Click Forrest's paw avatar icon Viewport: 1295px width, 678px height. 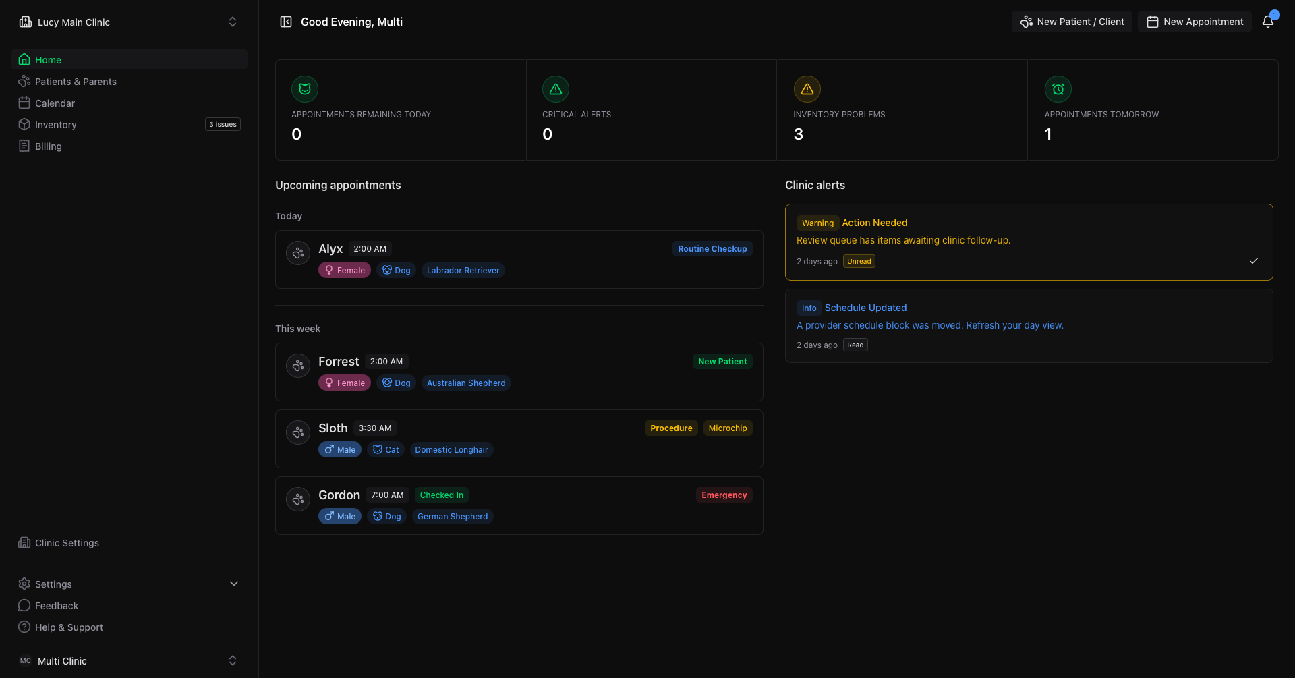coord(298,366)
